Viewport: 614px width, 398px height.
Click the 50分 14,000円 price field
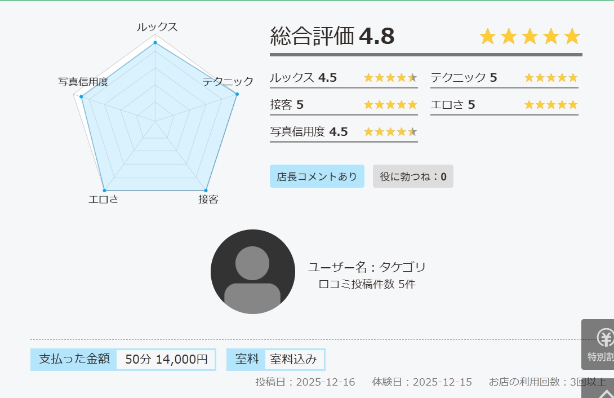(166, 359)
